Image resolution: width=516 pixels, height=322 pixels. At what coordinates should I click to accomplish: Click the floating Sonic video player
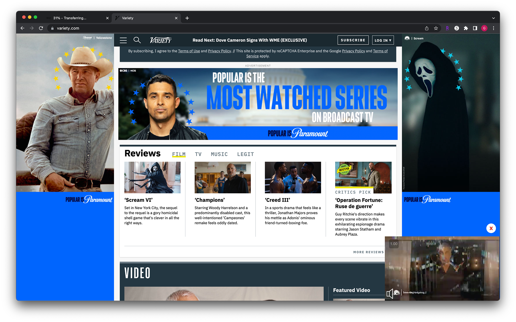[x=442, y=268]
